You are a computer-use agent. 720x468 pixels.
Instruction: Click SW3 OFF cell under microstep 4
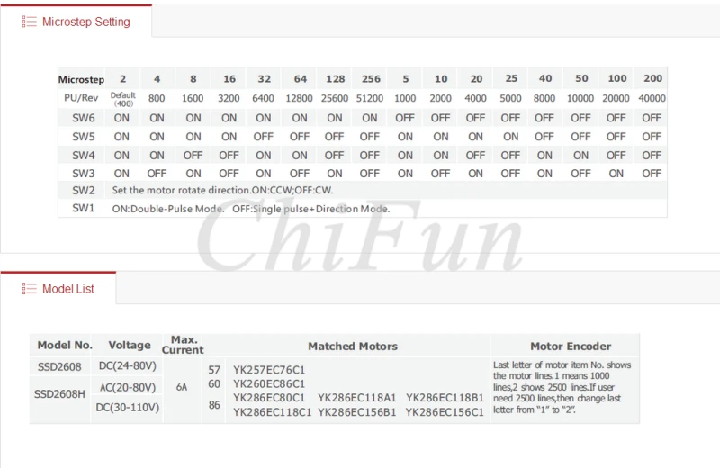click(157, 174)
